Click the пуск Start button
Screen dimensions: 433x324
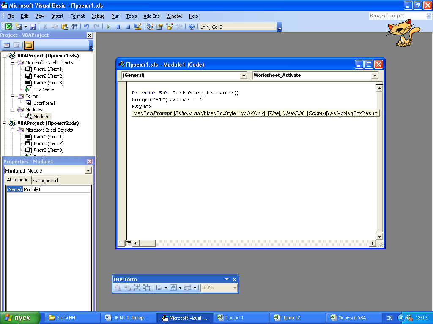(x=20, y=318)
